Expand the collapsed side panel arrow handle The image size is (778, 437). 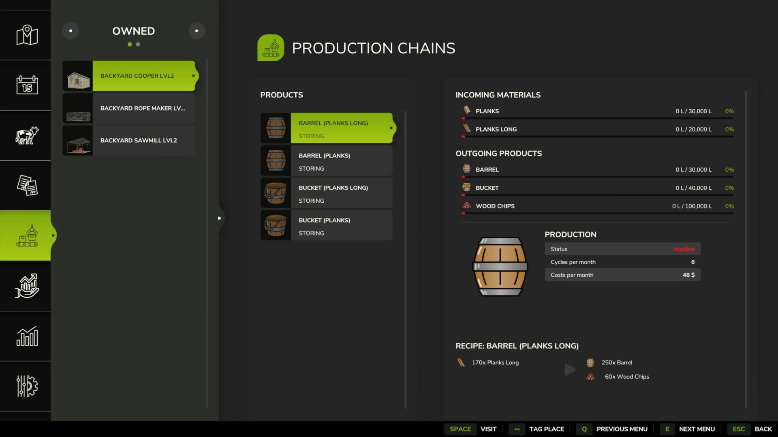click(220, 218)
